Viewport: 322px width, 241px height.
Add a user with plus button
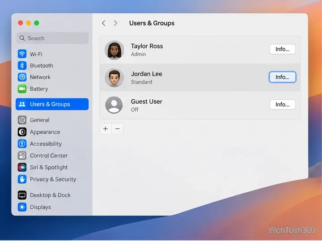click(106, 129)
